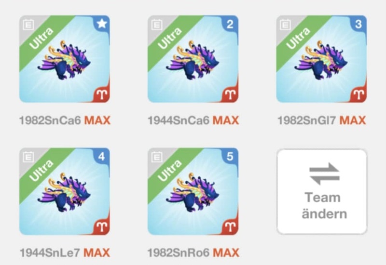Viewport: 386px width, 265px height.
Task: Select the number 3 slot badge
Action: [358, 24]
